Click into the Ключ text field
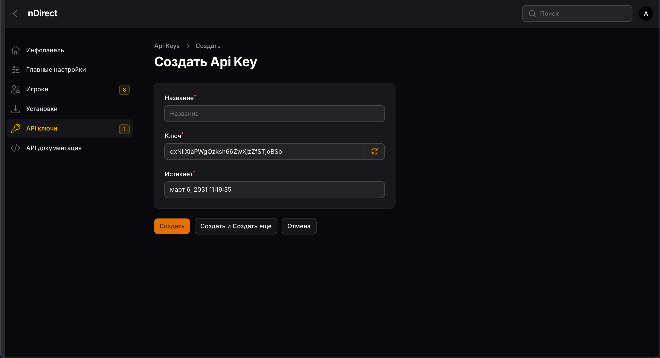Viewport: 660px width, 358px height. 264,152
